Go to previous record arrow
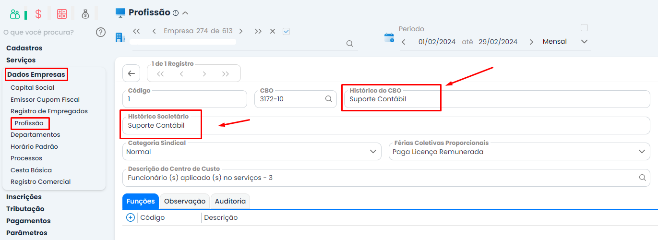 click(181, 74)
